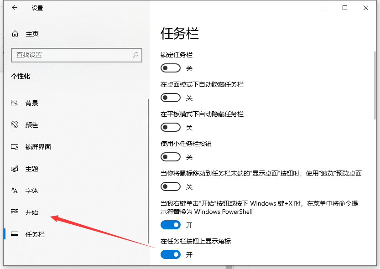Enable the 锁定任务栏 toggle
Image resolution: width=380 pixels, height=269 pixels.
coord(170,68)
